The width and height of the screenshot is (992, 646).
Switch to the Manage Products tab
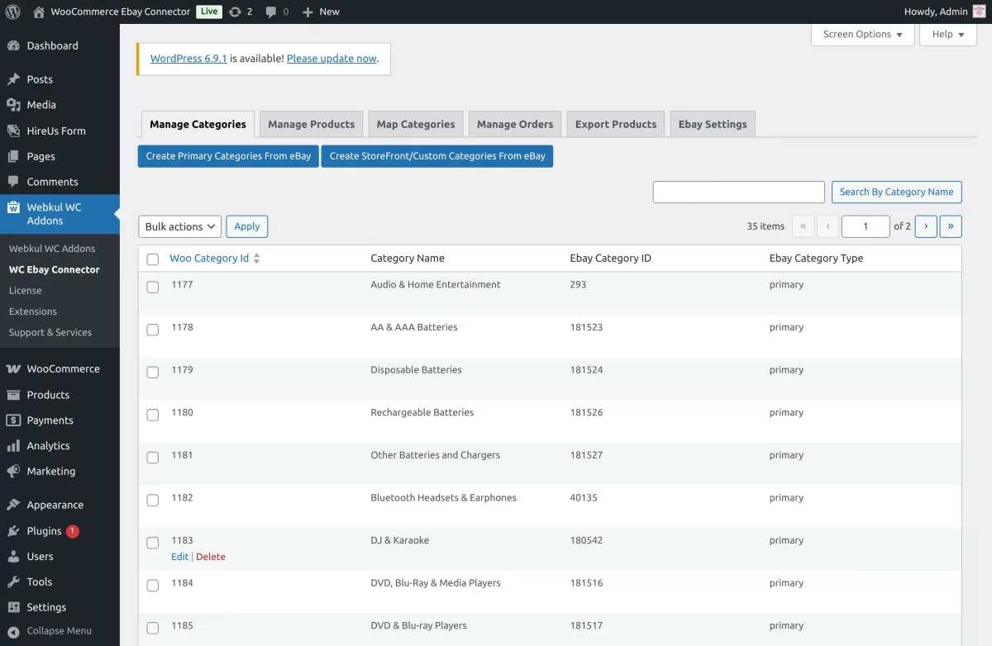(311, 124)
